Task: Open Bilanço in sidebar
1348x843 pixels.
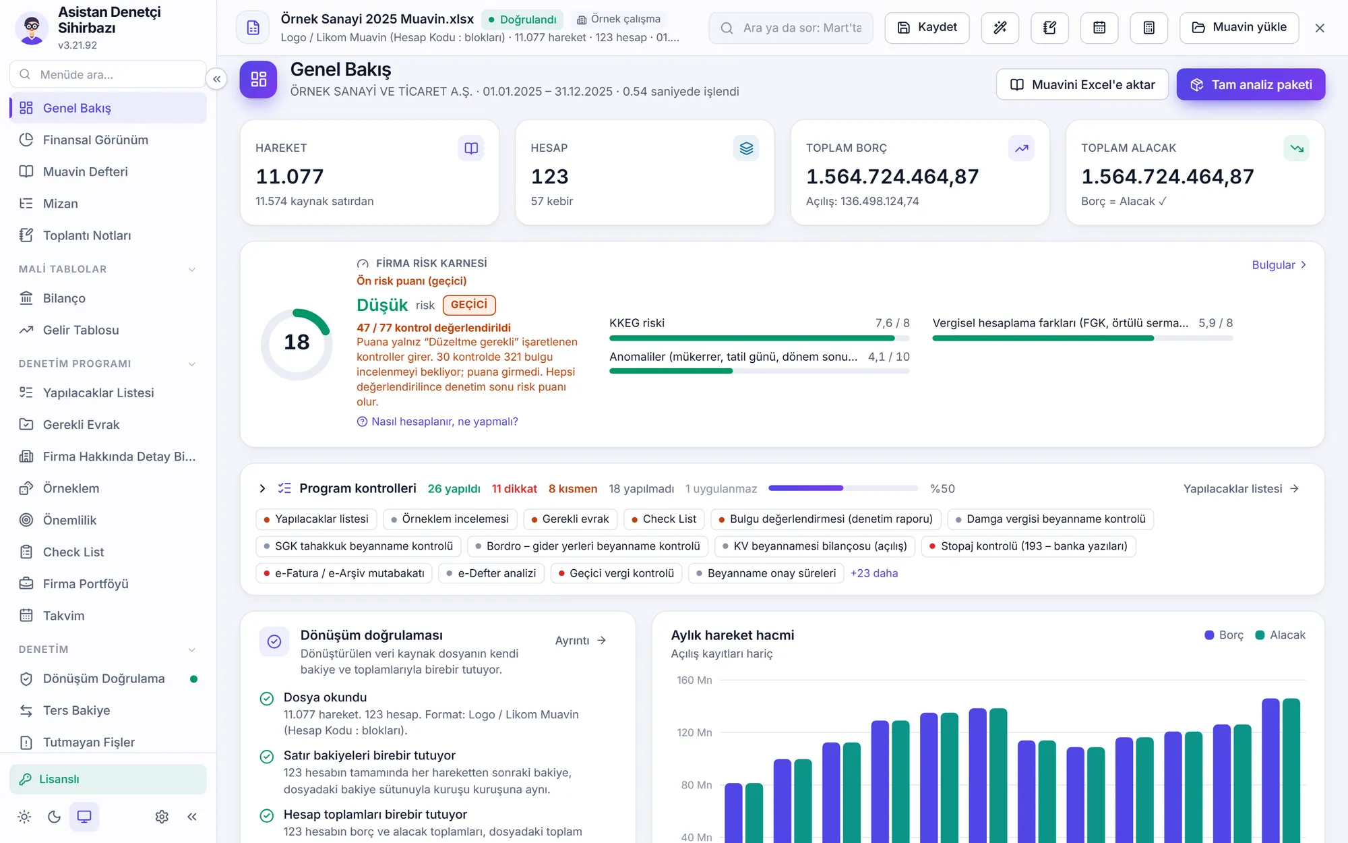Action: pyautogui.click(x=108, y=298)
